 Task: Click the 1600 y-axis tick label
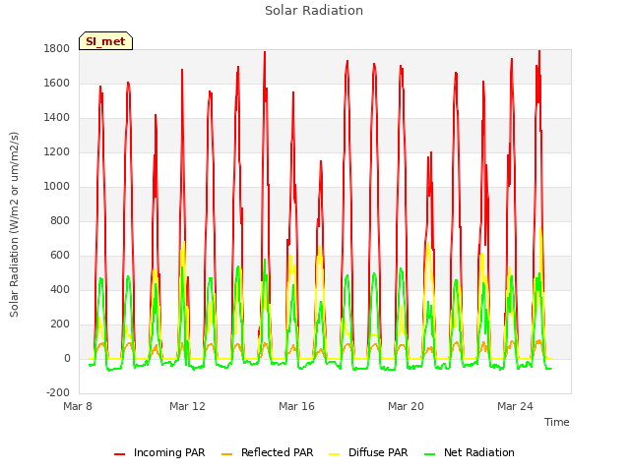57,84
